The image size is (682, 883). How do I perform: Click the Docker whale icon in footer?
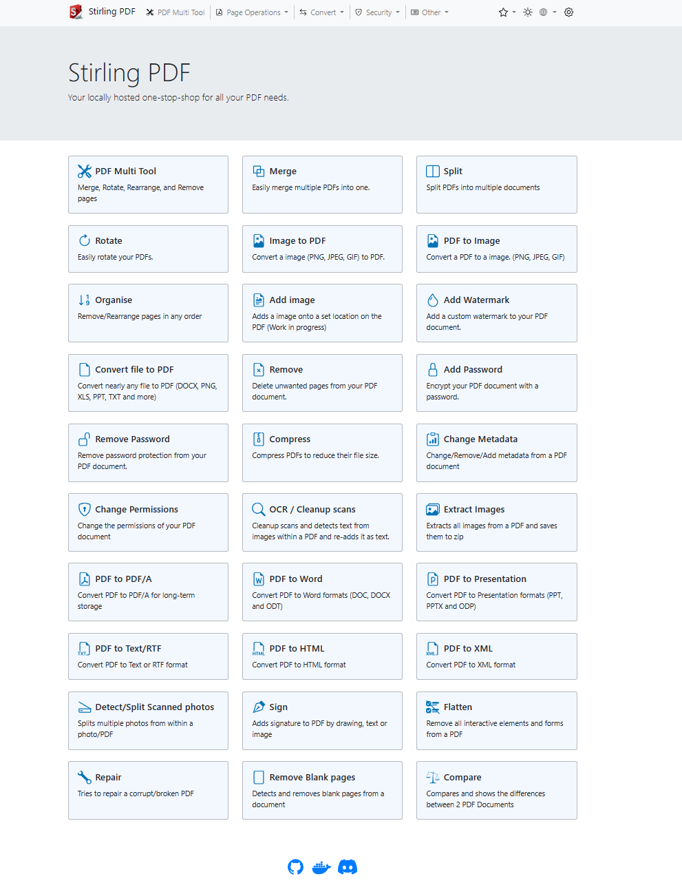(x=321, y=867)
